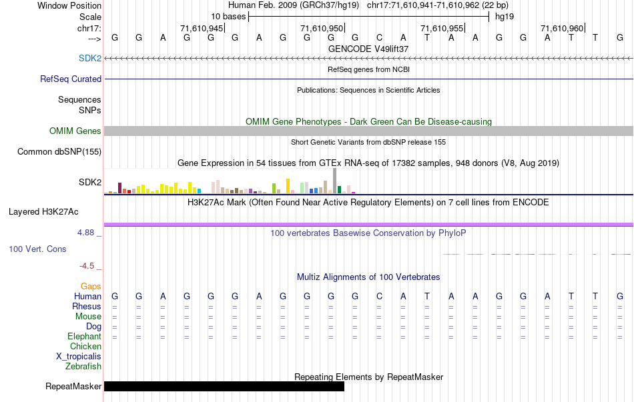Click the 100 Vert. Cons label
Image resolution: width=634 pixels, height=402 pixels.
coord(37,249)
